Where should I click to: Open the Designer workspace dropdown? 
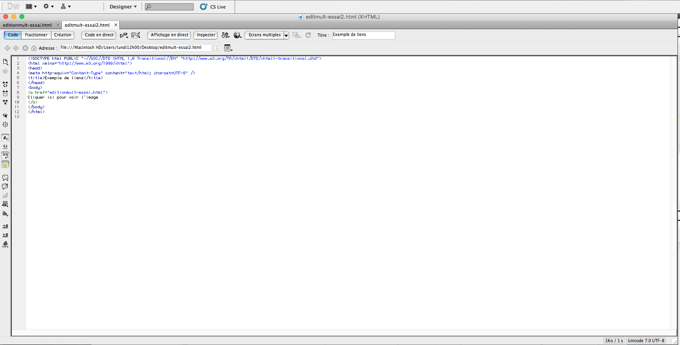tap(123, 7)
